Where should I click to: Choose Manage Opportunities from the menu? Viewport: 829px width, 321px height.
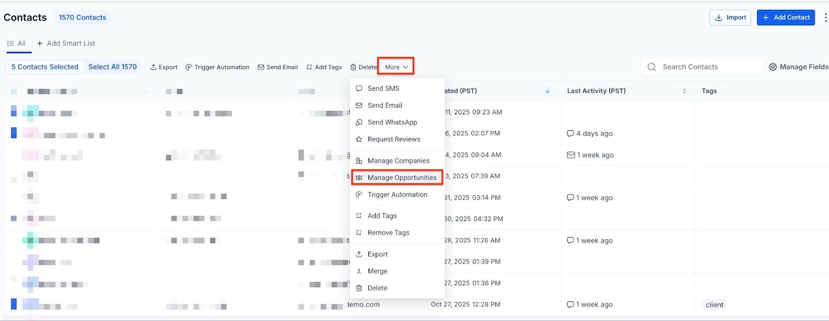pos(402,178)
